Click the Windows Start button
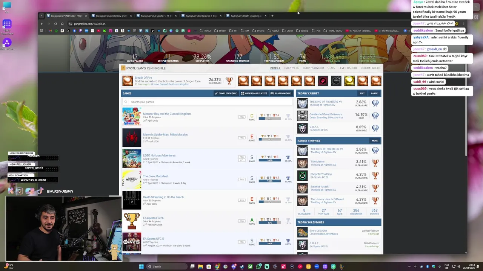This screenshot has width=483, height=271. click(141, 266)
